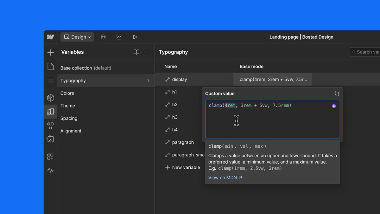Expand the Typography collection chevron
380x214 pixels.
148,81
